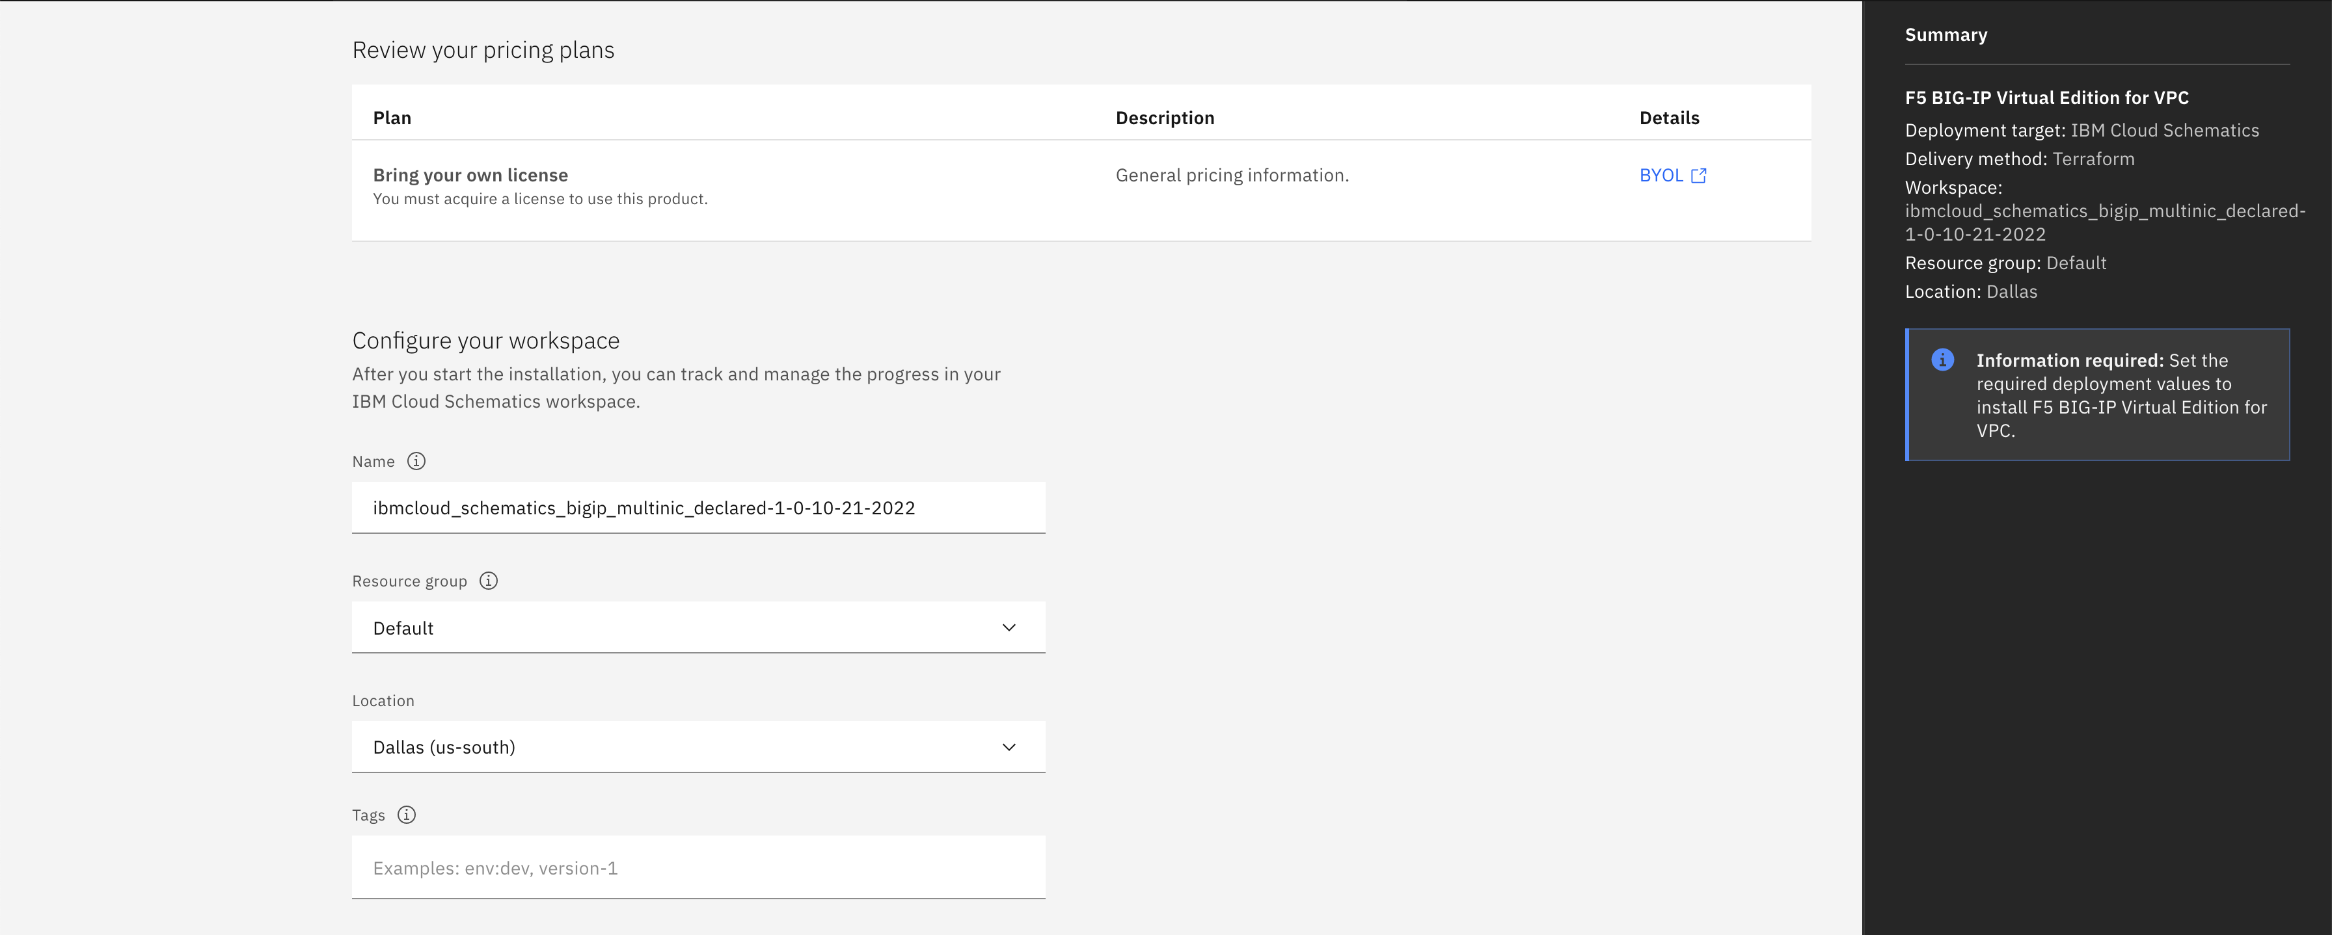The height and width of the screenshot is (935, 2332).
Task: Focus the workspace Name input field
Action: (x=697, y=508)
